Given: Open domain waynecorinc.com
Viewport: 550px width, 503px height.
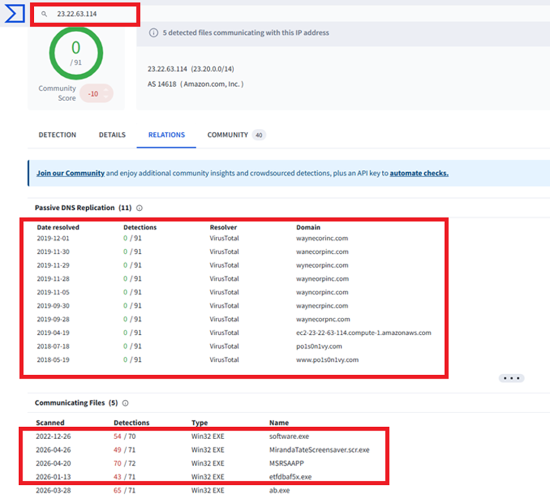Looking at the screenshot, I should [322, 238].
